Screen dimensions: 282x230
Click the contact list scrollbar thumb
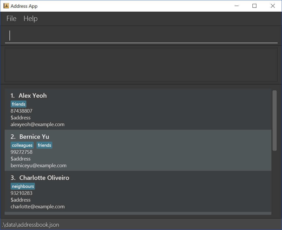click(274, 120)
